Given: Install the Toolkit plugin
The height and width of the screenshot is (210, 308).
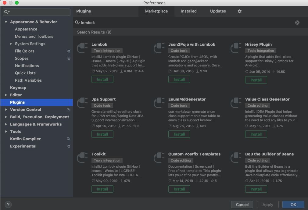Looking at the screenshot, I should [102, 189].
